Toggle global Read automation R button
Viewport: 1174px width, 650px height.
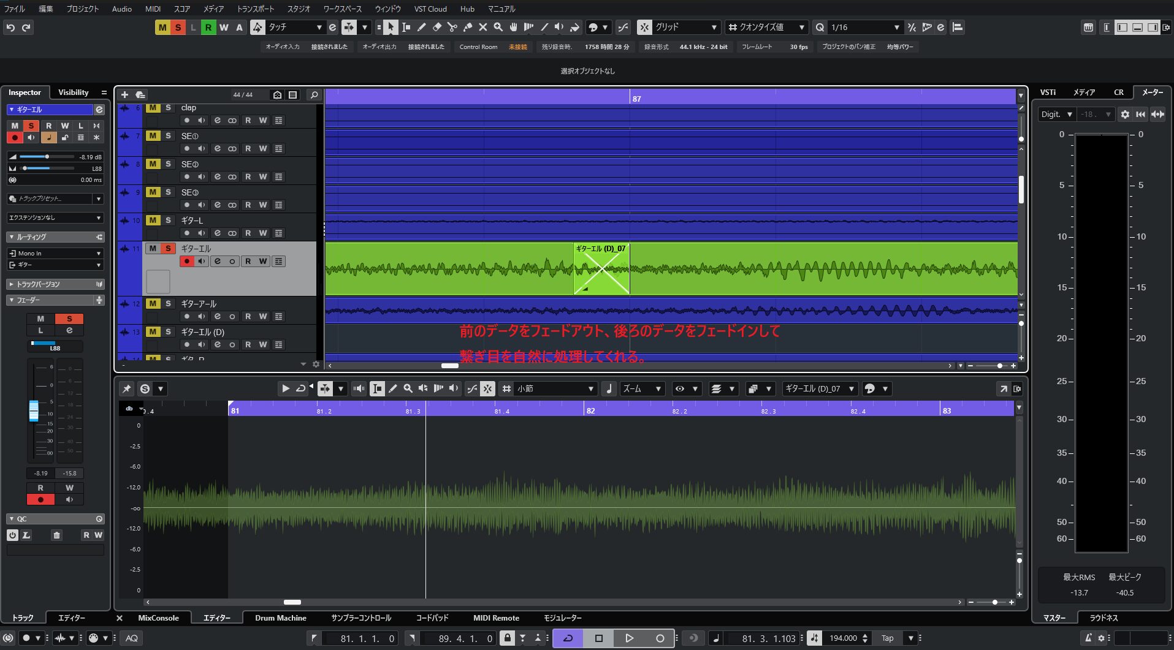coord(208,27)
